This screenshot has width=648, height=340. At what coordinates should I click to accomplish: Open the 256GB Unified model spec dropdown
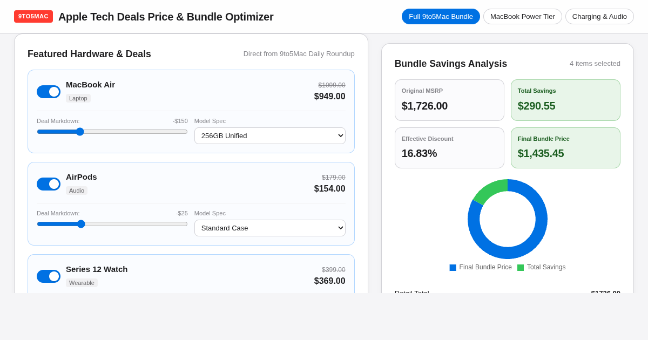pos(270,135)
